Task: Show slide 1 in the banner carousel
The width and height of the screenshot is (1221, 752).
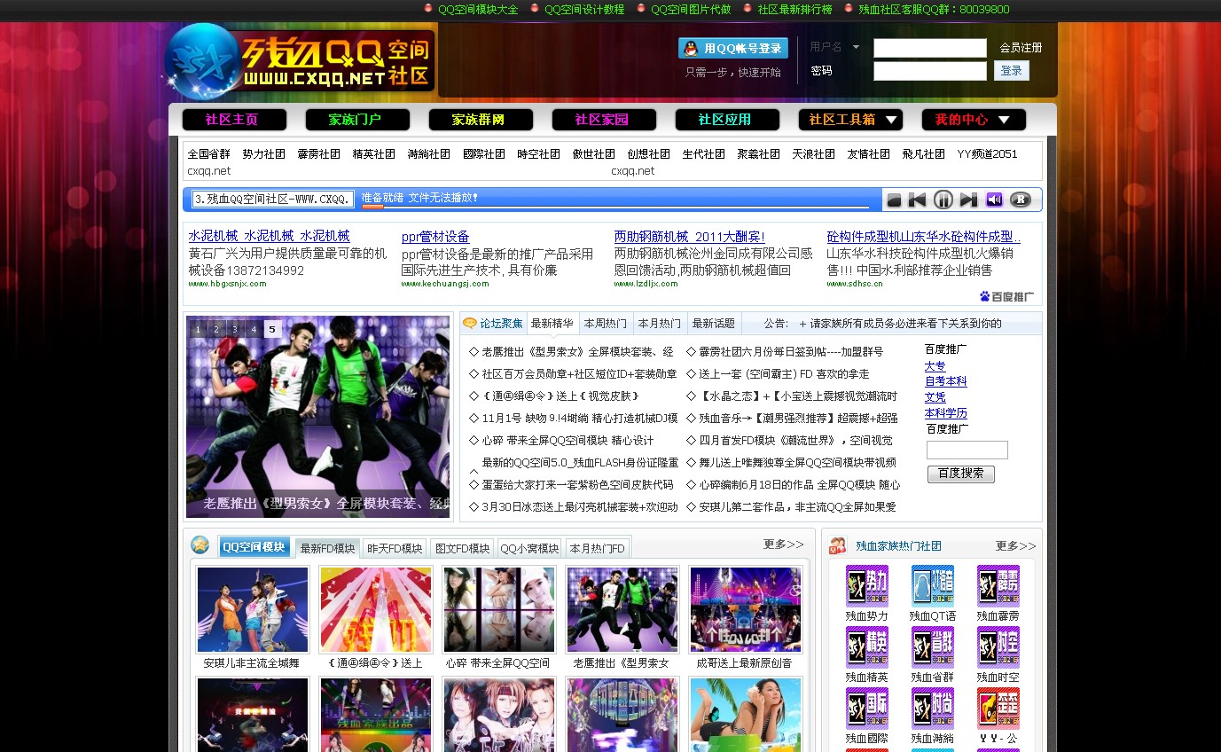Action: click(197, 330)
